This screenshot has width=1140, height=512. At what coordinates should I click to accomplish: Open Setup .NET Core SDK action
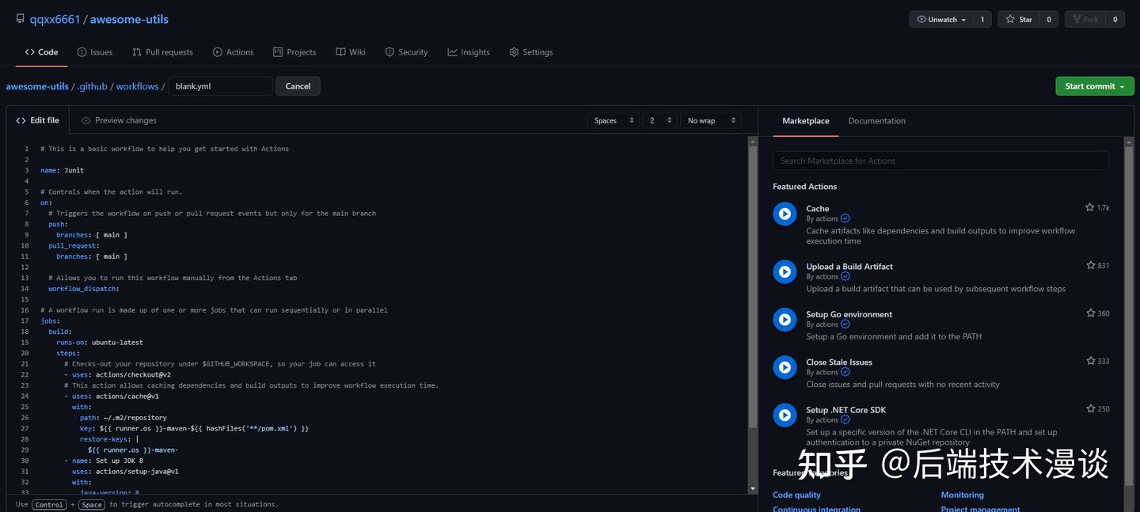[x=845, y=410]
